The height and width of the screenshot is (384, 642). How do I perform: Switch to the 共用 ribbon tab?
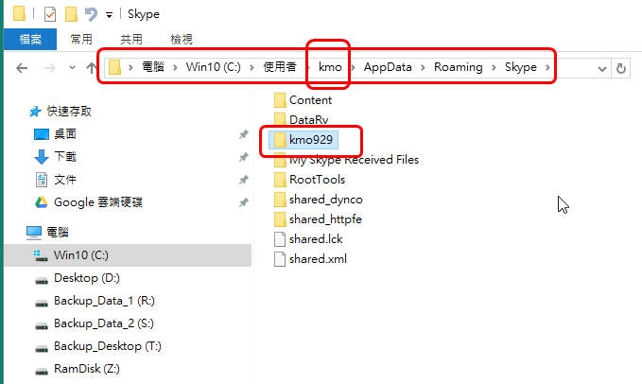[131, 40]
